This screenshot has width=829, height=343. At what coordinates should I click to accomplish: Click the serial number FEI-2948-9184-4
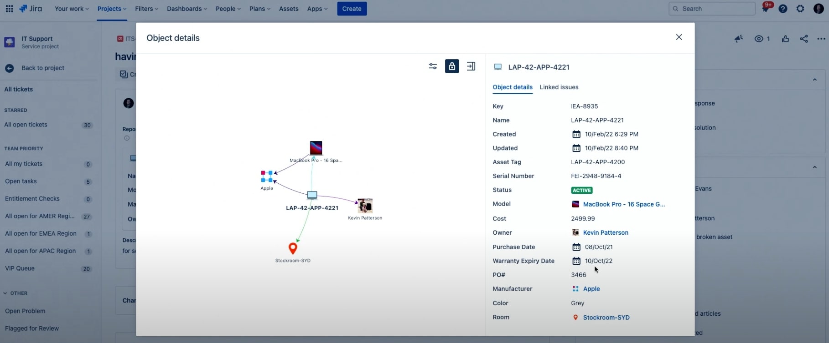click(x=596, y=176)
